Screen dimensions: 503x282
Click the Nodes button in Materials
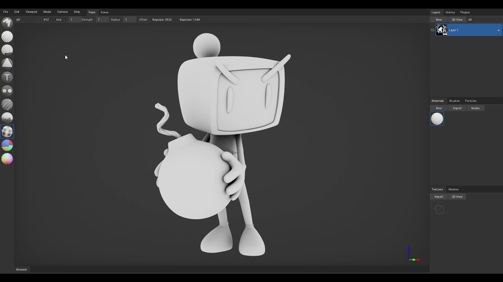(475, 108)
